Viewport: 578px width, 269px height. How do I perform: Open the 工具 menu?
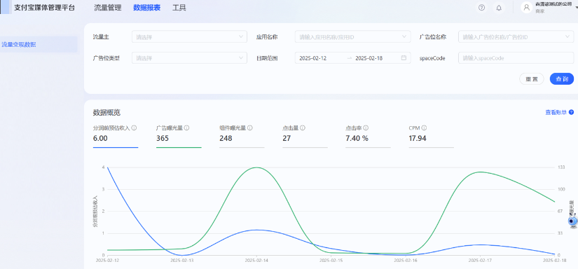pos(179,8)
